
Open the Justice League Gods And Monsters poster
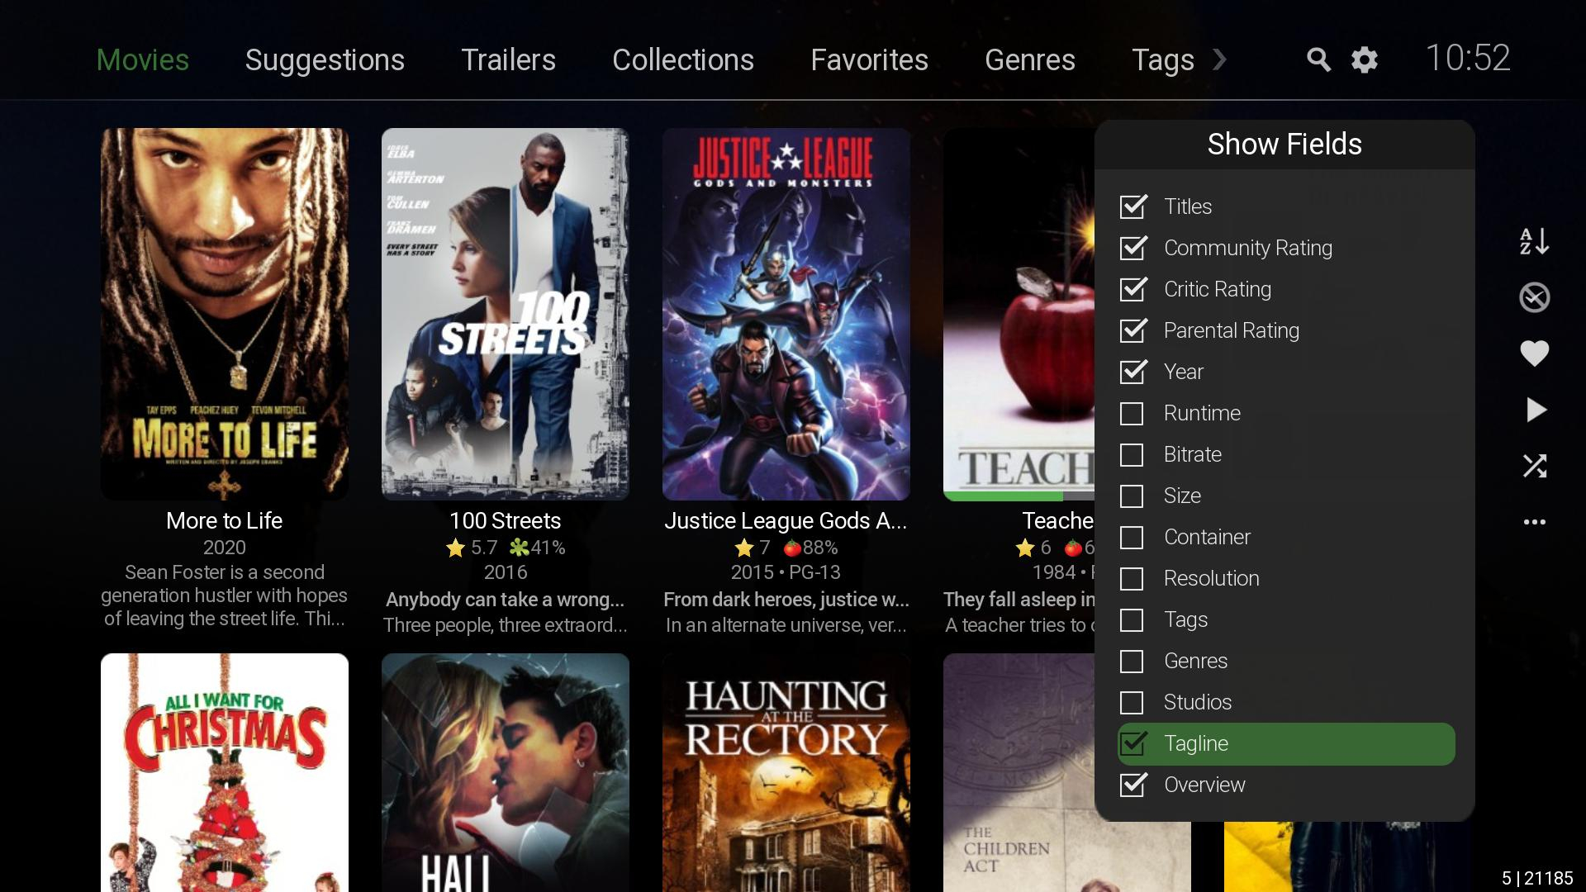(786, 314)
